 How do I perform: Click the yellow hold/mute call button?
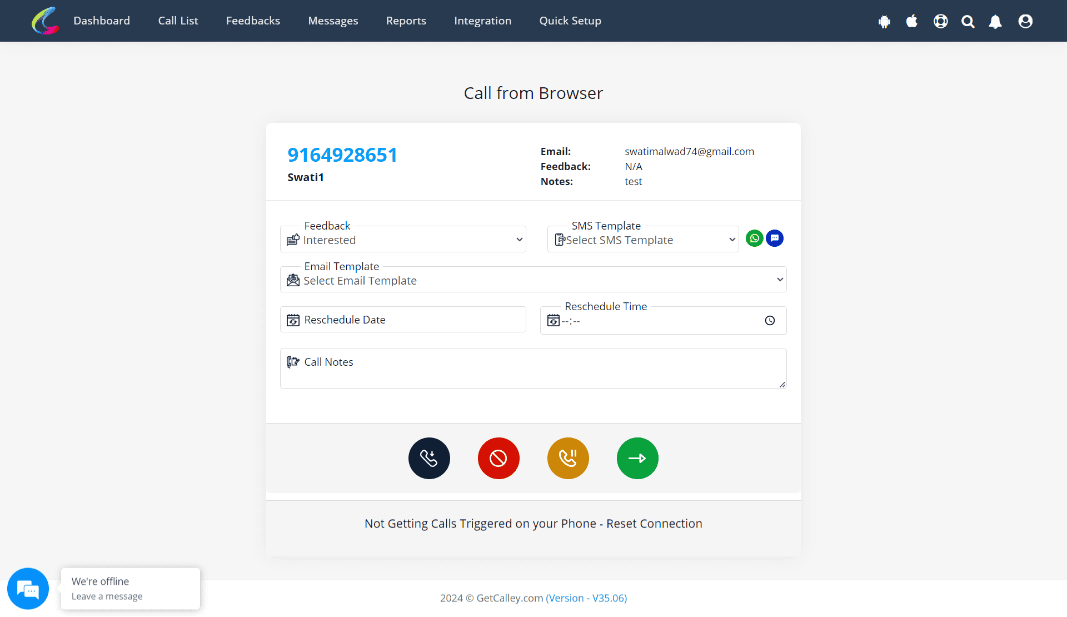(569, 457)
